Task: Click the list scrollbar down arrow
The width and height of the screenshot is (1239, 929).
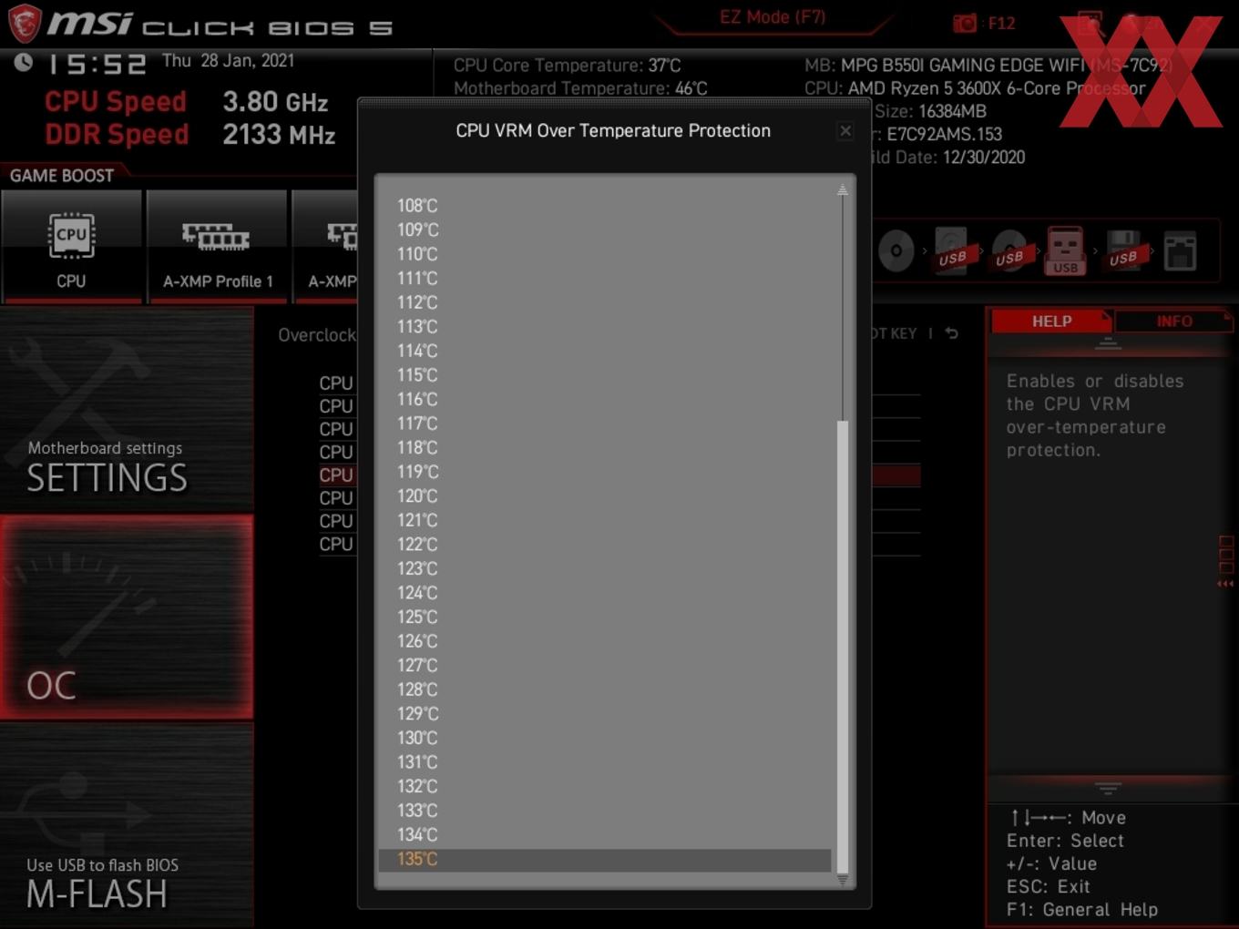Action: (x=843, y=880)
